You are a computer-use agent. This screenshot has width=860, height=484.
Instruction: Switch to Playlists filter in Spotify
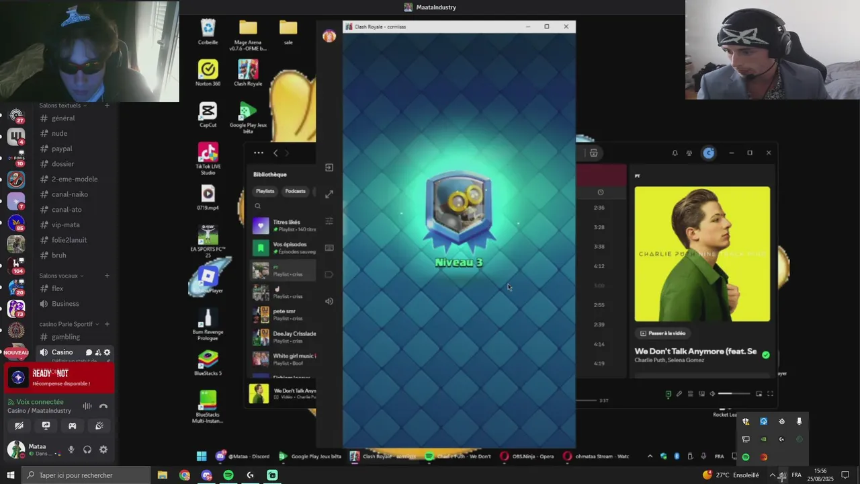tap(265, 191)
